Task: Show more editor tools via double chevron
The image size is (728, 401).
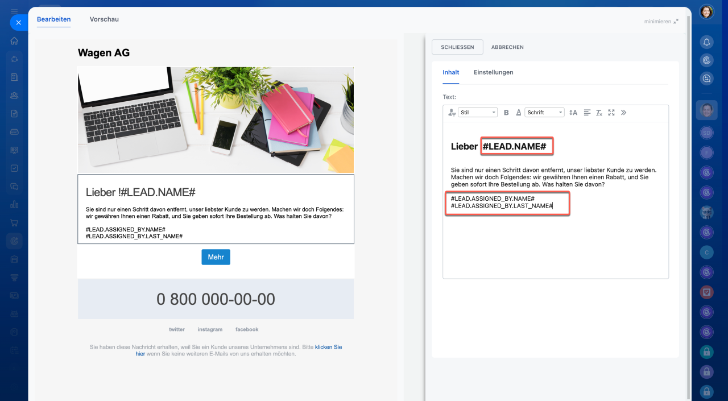Action: click(x=623, y=113)
